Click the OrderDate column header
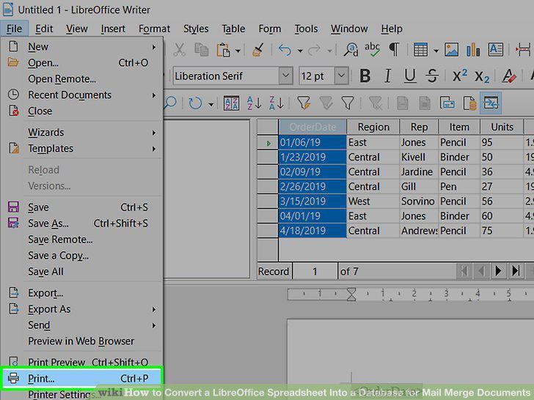The width and height of the screenshot is (534, 400). point(312,127)
